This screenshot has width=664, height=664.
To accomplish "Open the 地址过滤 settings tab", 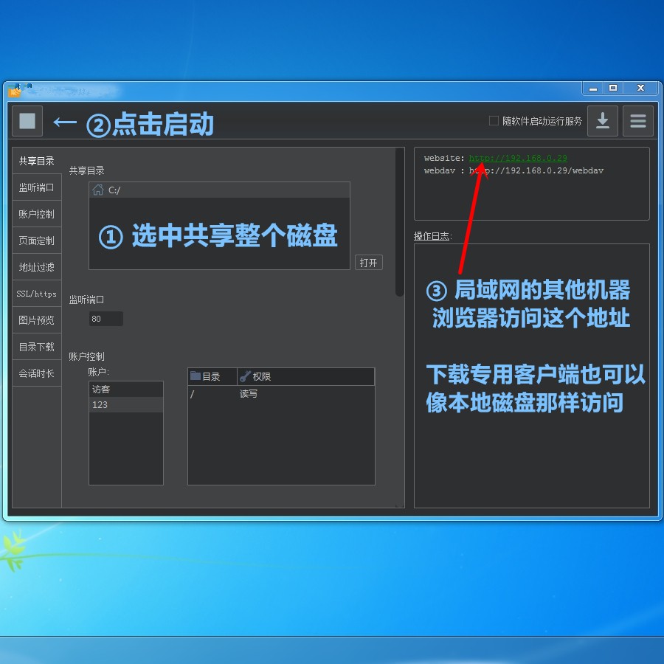I will (35, 267).
